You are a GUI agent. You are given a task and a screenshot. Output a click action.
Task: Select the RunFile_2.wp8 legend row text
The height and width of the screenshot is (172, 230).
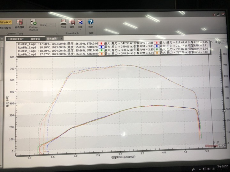[x=58, y=47]
